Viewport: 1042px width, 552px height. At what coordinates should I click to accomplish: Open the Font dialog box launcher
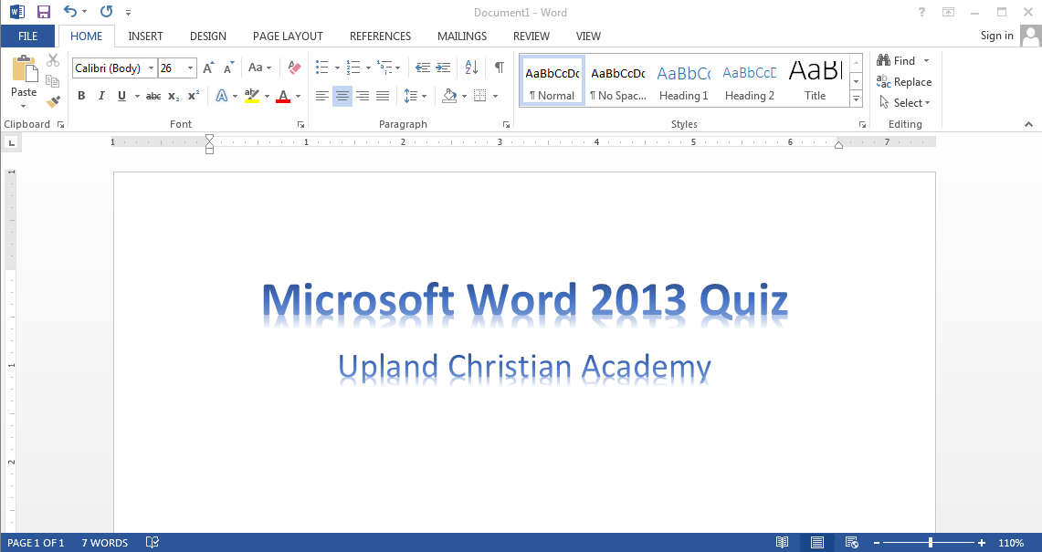coord(300,124)
